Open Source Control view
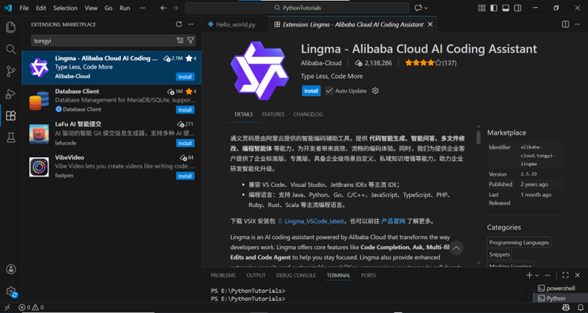 11,71
